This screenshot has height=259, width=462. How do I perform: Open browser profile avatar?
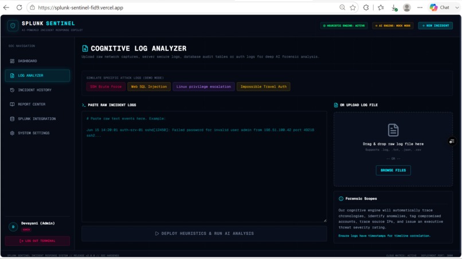point(407,7)
